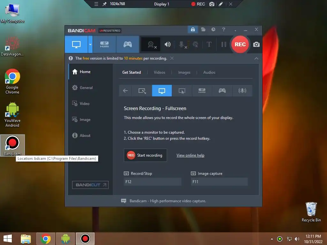This screenshot has width=327, height=245.
Task: Select around mouse recording mode icon
Action: click(182, 91)
